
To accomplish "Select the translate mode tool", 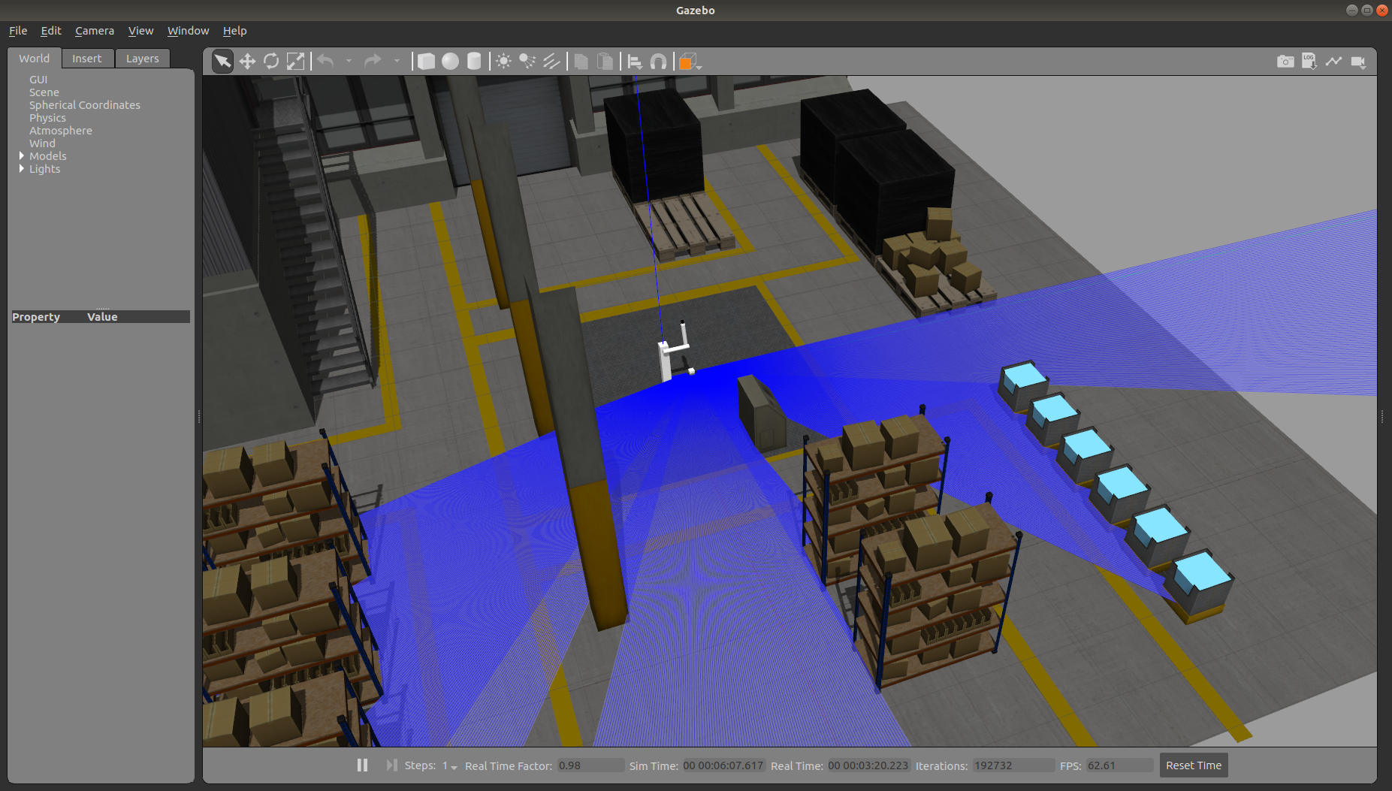I will point(247,61).
